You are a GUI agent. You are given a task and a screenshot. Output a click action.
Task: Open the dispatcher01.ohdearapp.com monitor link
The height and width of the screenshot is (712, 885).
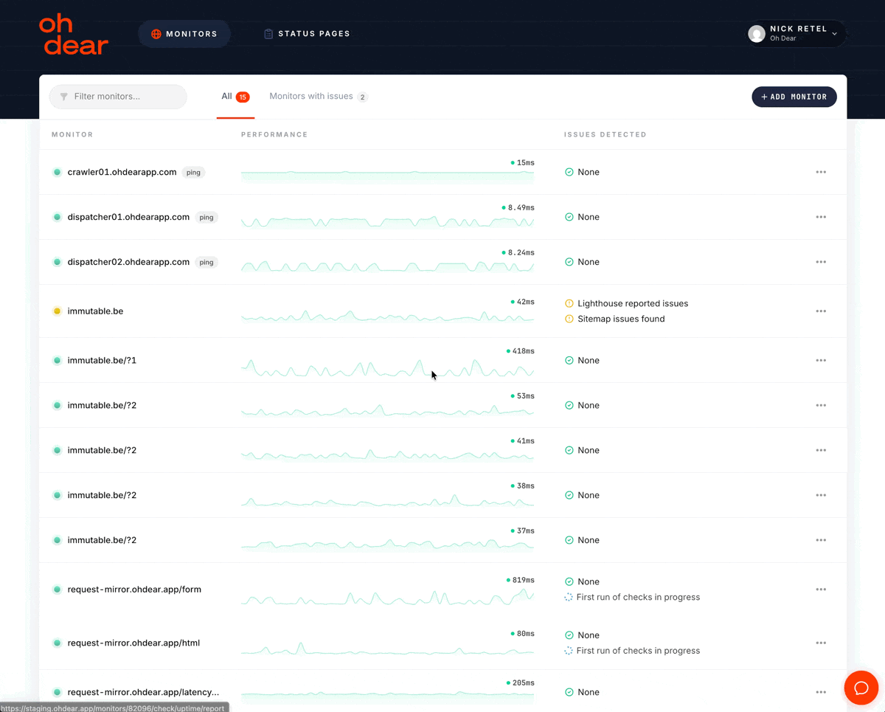[x=128, y=217]
